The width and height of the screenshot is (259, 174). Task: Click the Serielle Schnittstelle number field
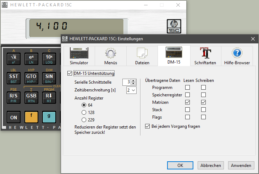coord(126,82)
